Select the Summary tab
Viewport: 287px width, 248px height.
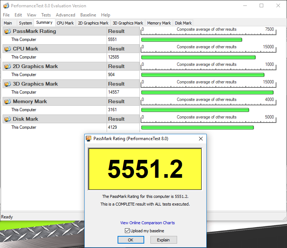(x=44, y=23)
